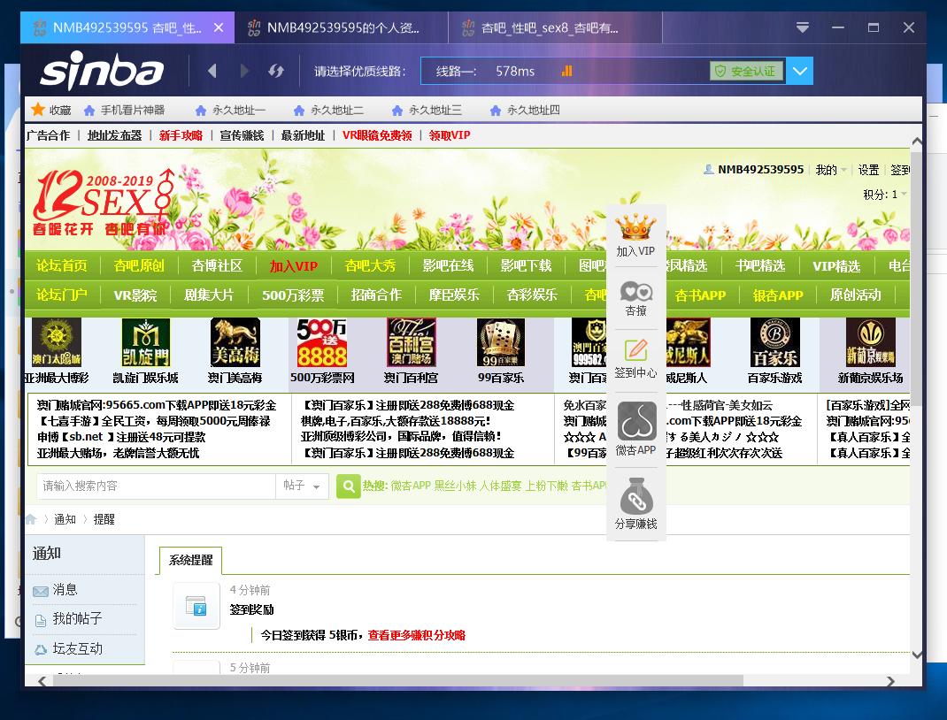Open the VIP精选 navigation item
The image size is (947, 720).
[835, 266]
